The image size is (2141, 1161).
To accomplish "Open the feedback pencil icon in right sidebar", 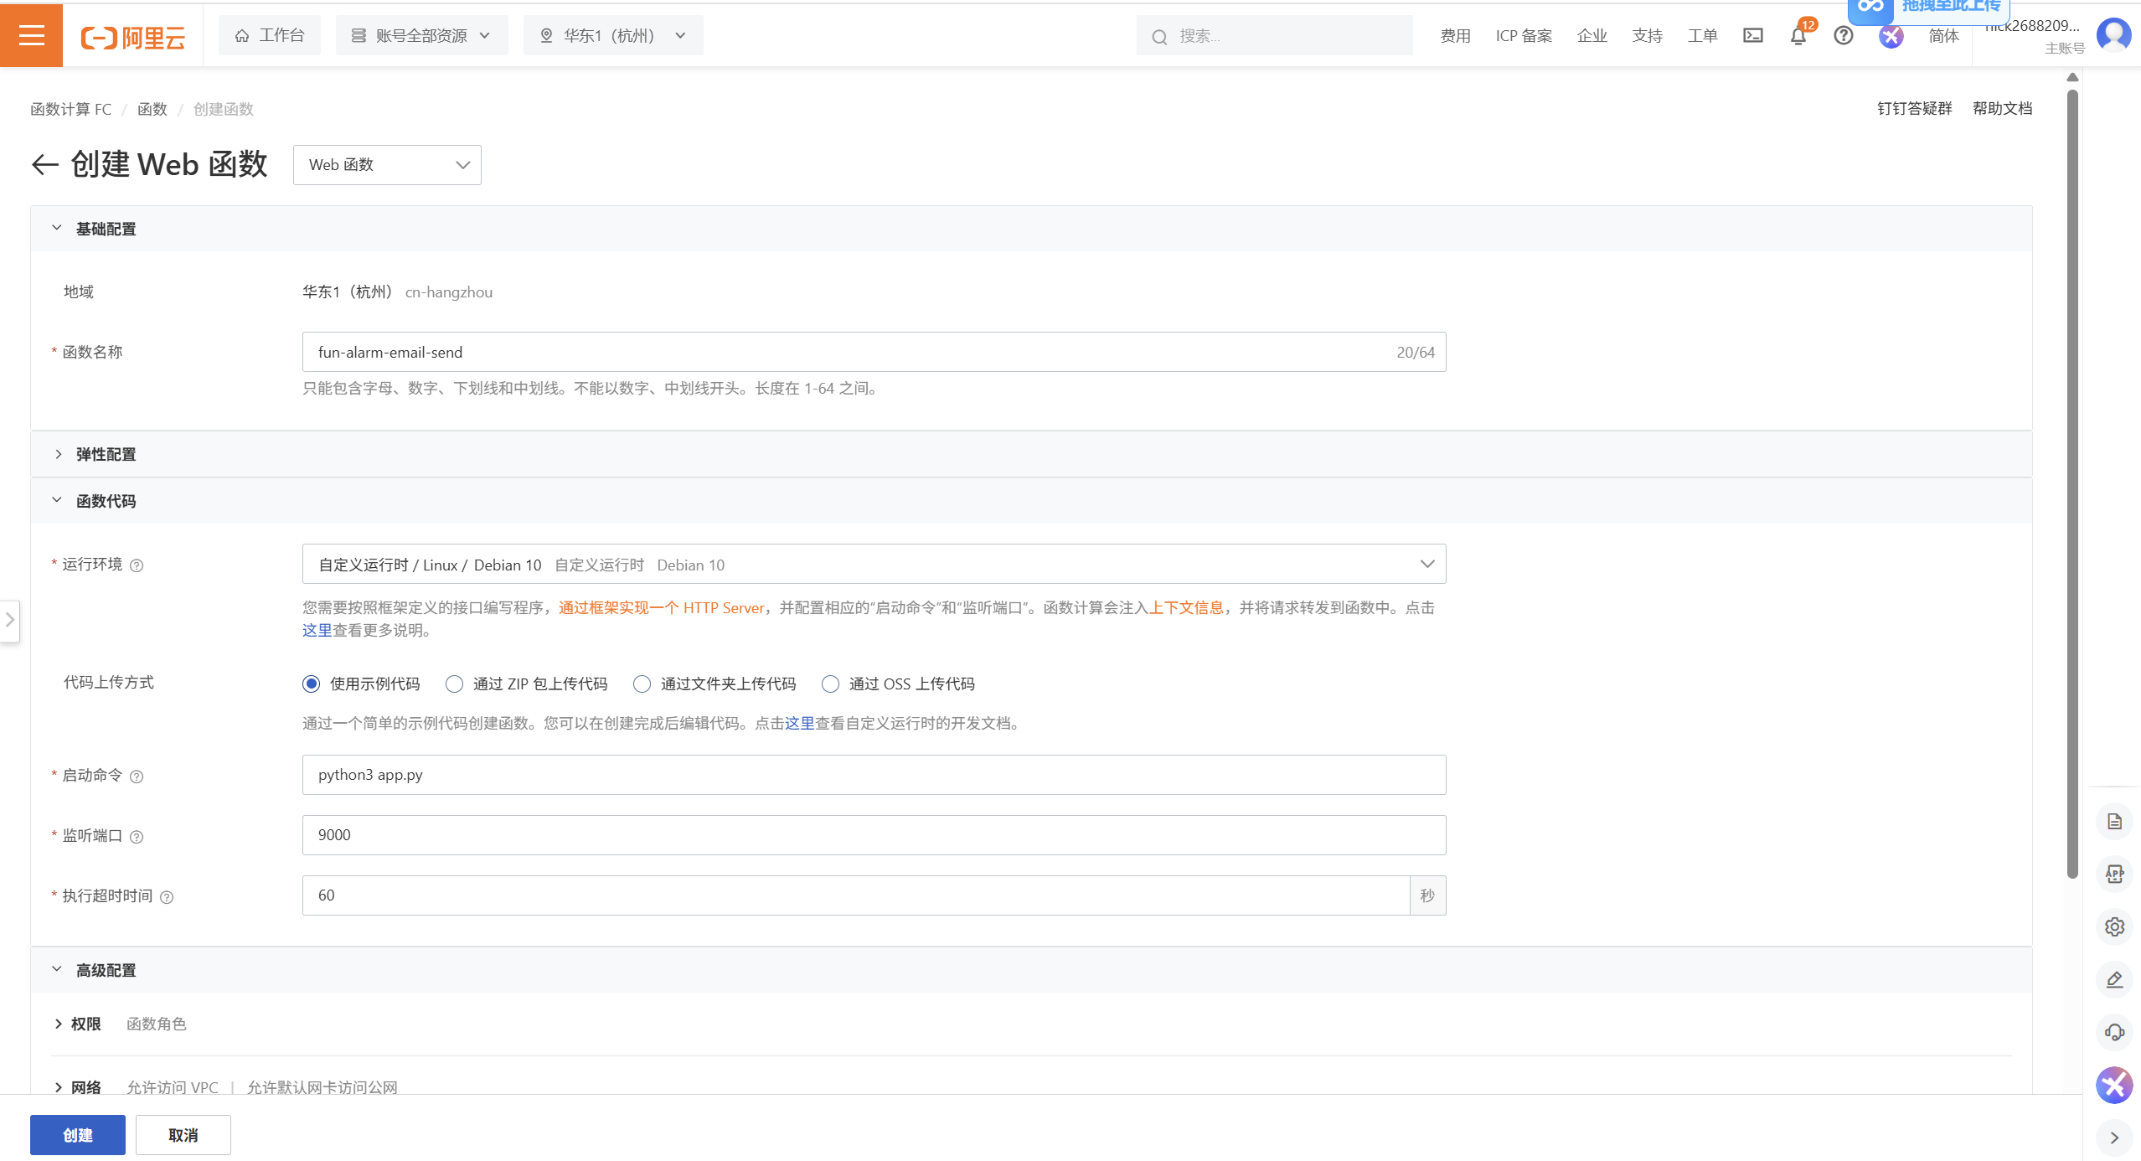I will (2114, 980).
